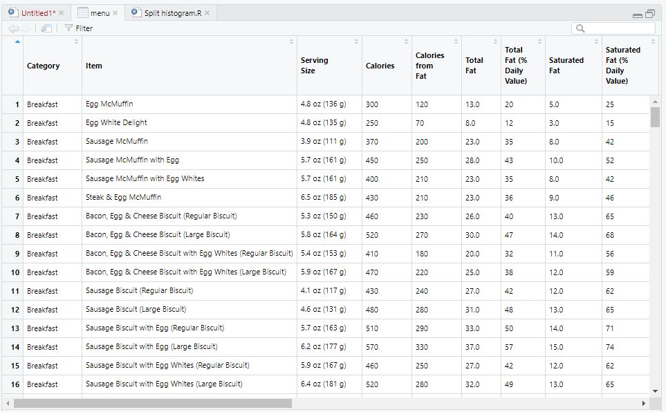The height and width of the screenshot is (412, 666).
Task: Click the R script icon on Split histogram.R tab
Action: click(136, 12)
